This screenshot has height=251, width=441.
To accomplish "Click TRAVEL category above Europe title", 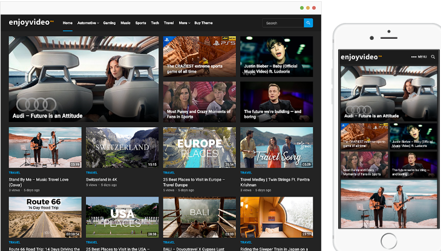I will (x=169, y=172).
